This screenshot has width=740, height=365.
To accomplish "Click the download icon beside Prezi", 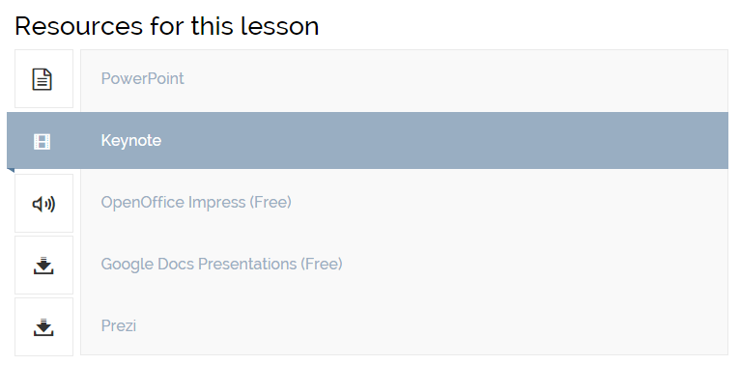I will tap(43, 327).
